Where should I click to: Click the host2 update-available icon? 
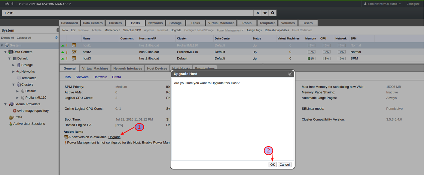click(x=74, y=52)
